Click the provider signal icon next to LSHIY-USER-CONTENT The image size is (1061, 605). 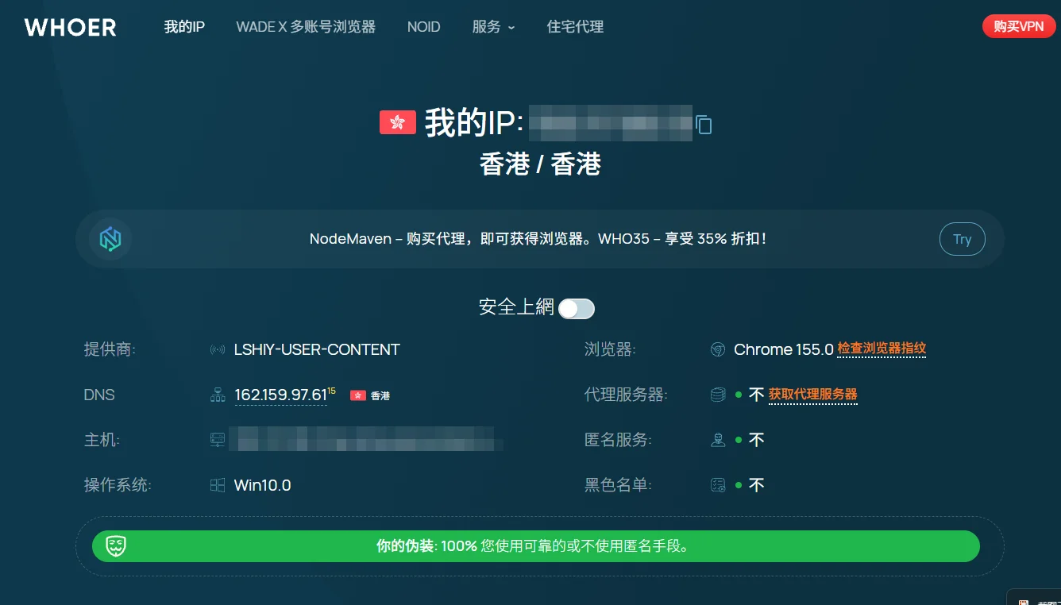[218, 349]
